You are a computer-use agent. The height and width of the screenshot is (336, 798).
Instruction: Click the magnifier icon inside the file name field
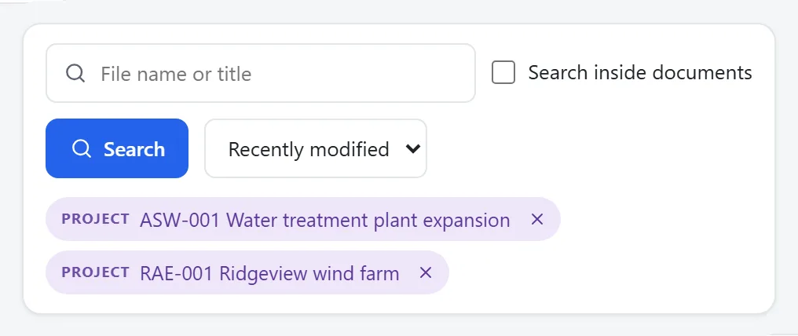point(75,73)
